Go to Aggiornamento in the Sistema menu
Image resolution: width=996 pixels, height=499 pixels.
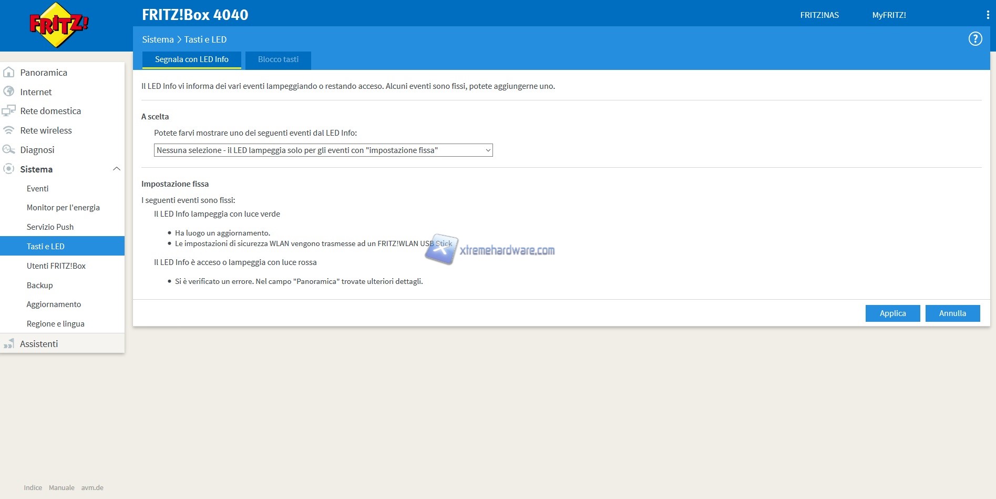[54, 304]
